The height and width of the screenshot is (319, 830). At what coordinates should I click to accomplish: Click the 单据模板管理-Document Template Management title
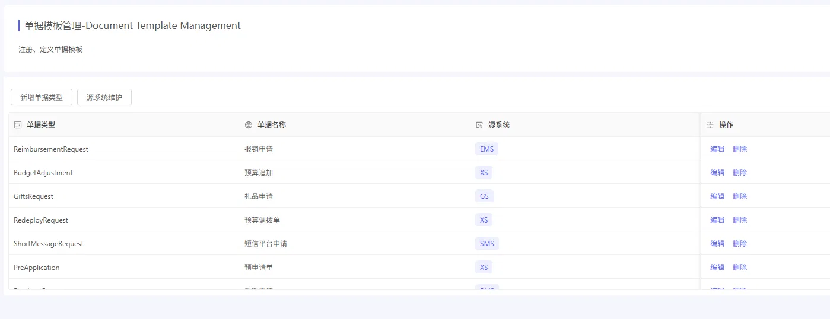pos(132,25)
